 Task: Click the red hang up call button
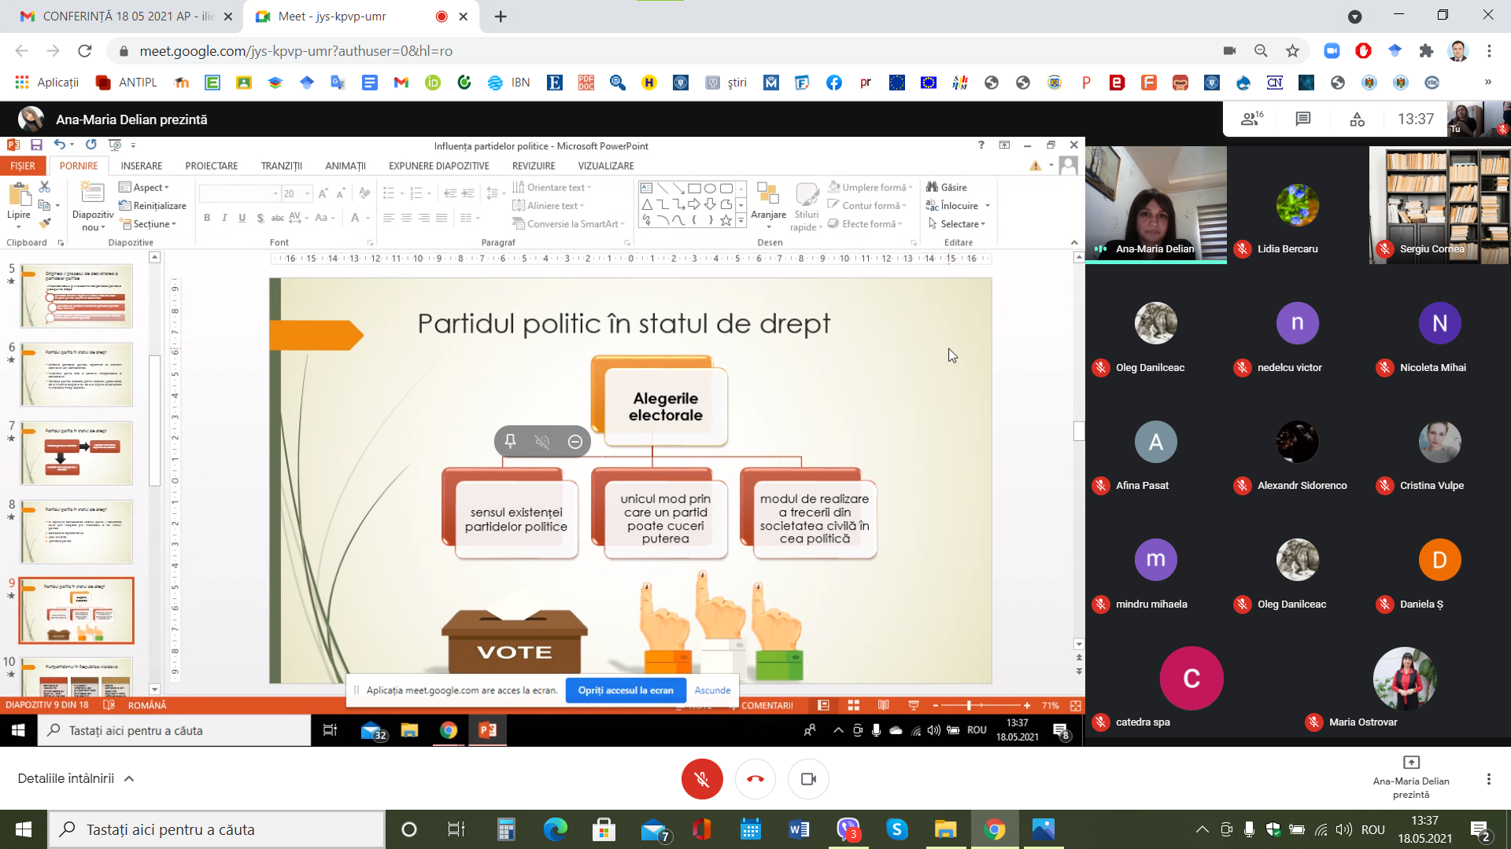(755, 779)
